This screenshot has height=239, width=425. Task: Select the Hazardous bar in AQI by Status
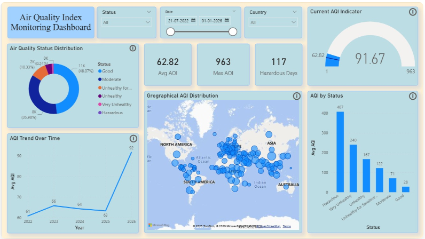(x=340, y=152)
